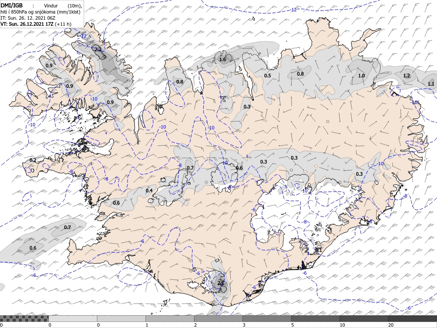Click the -12 isotherm label on the top contour
This screenshot has width=437, height=328.
294,10
